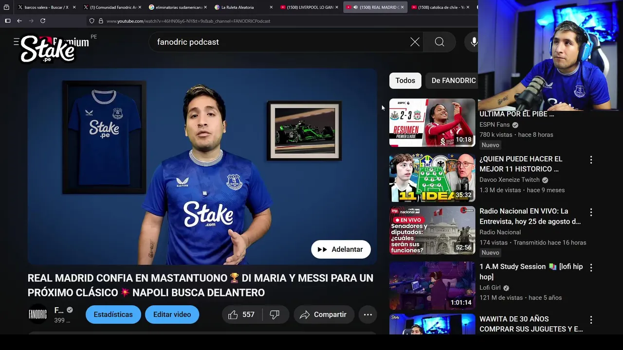Go forward with the browser forward arrow
Viewport: 623px width, 350px height.
click(31, 21)
